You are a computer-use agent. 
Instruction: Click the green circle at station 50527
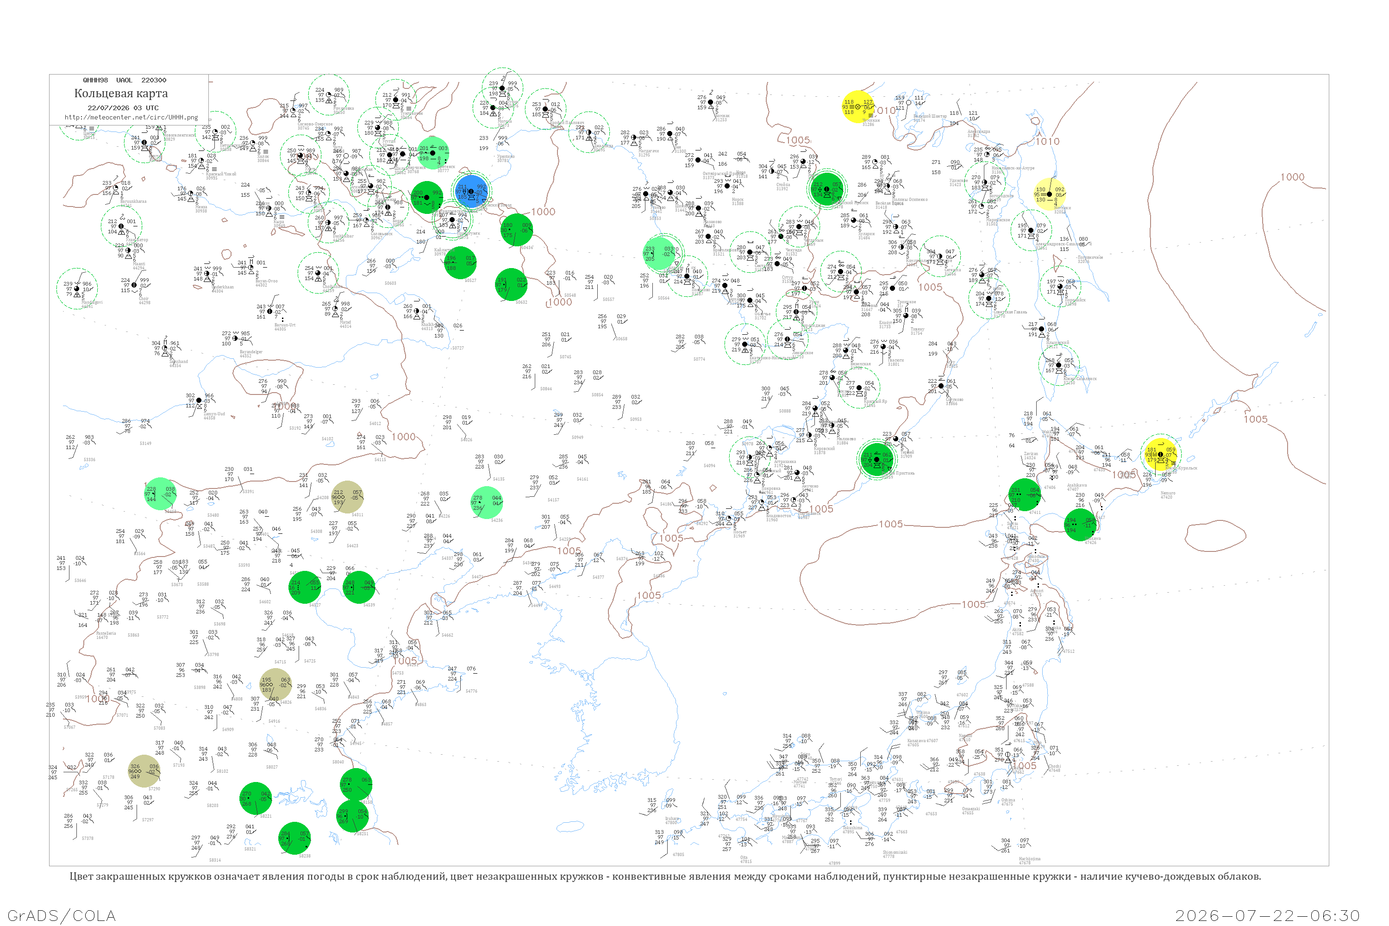click(460, 263)
